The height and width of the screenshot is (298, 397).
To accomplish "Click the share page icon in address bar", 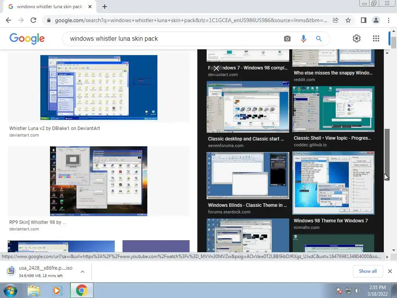I will [335, 20].
